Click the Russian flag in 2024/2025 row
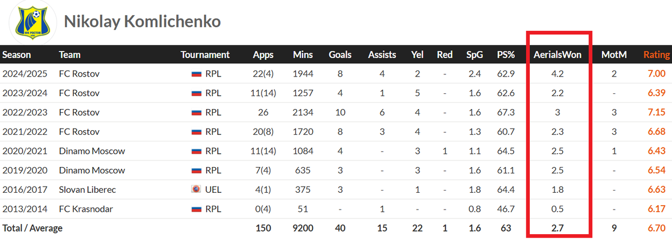 (x=196, y=74)
